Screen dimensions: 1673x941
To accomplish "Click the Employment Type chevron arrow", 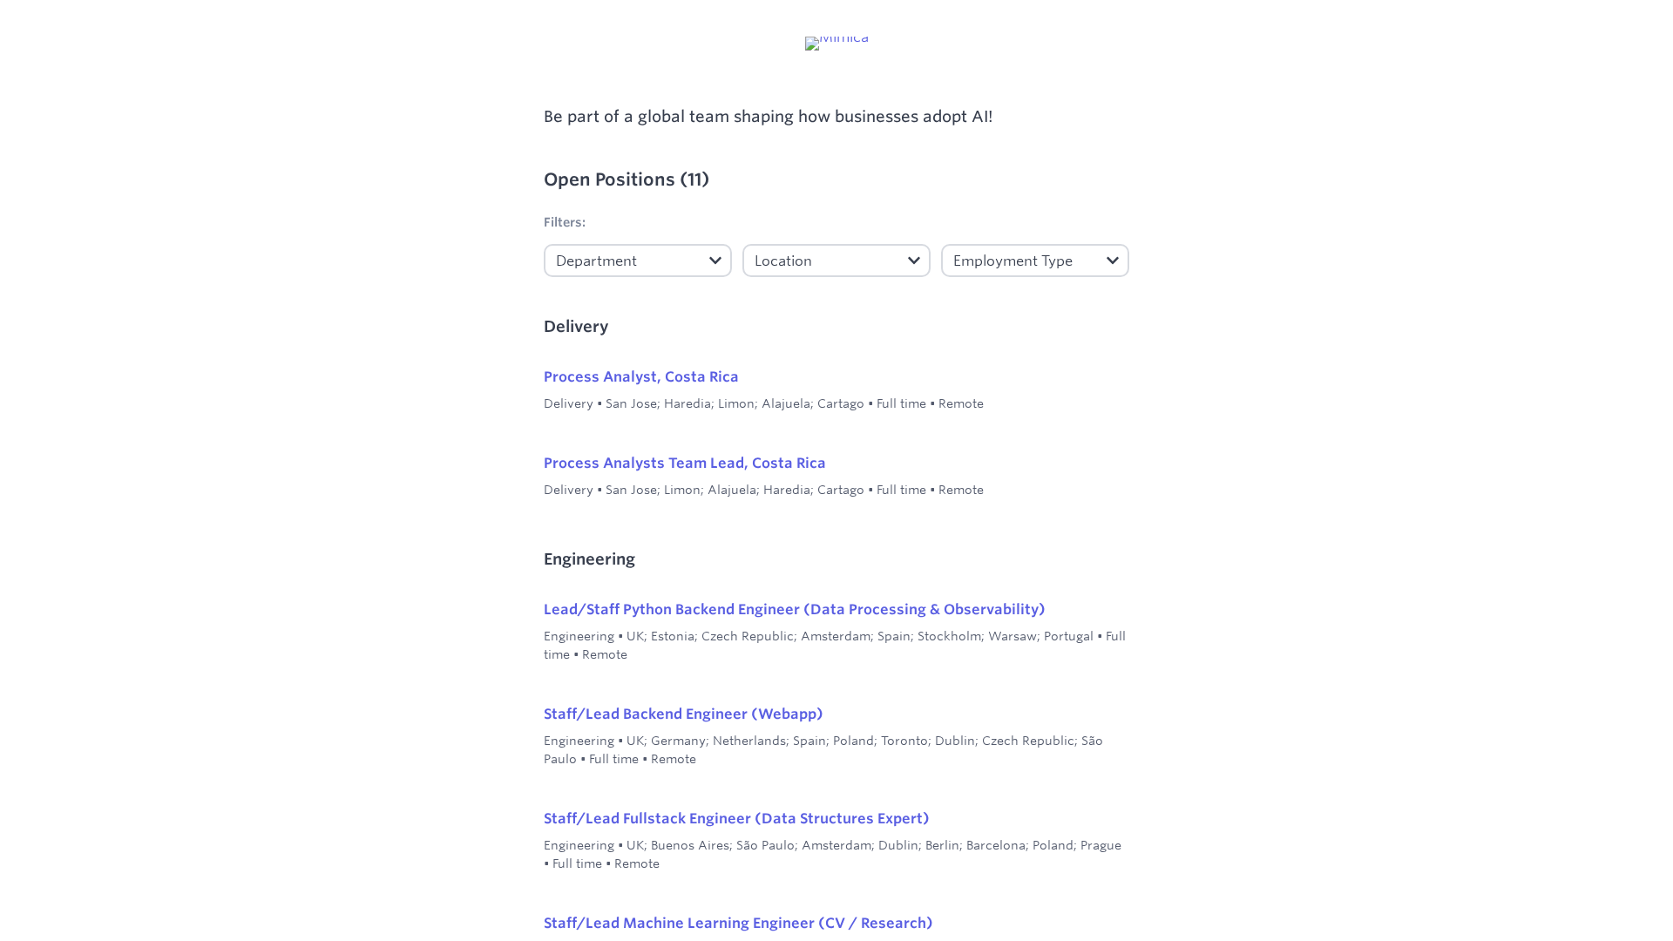I will click(x=1112, y=261).
